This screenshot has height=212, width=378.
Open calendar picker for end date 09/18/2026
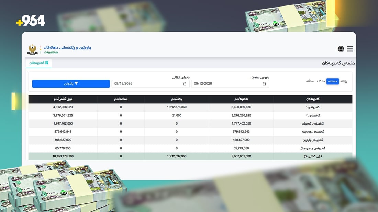pos(185,84)
